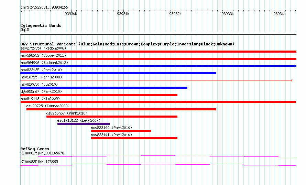Click the nsv823135 (Park2010) label
306x185 pixels.
(x=41, y=70)
